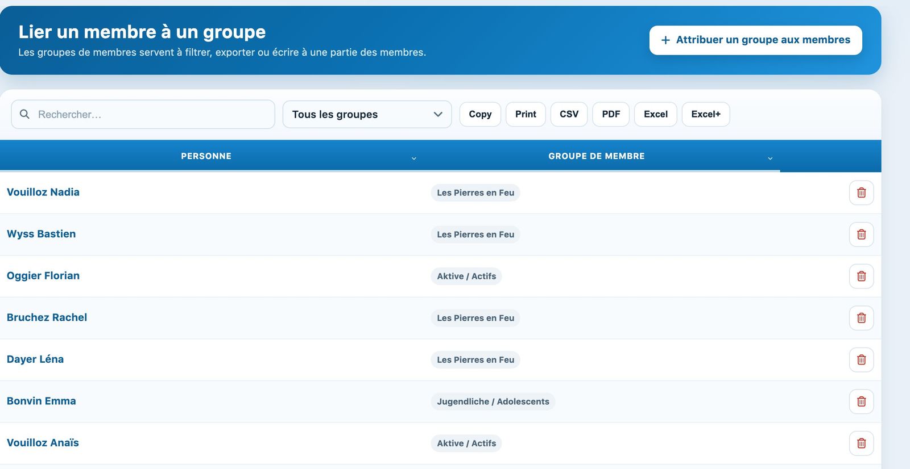The image size is (910, 469).
Task: Click the GROUPE DE MEMBRE header
Action: [597, 156]
